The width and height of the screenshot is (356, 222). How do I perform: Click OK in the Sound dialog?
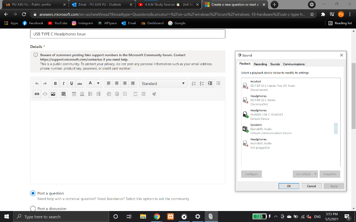click(289, 186)
